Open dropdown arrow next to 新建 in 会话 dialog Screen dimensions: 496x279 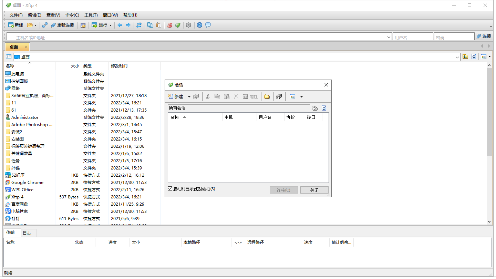[189, 97]
